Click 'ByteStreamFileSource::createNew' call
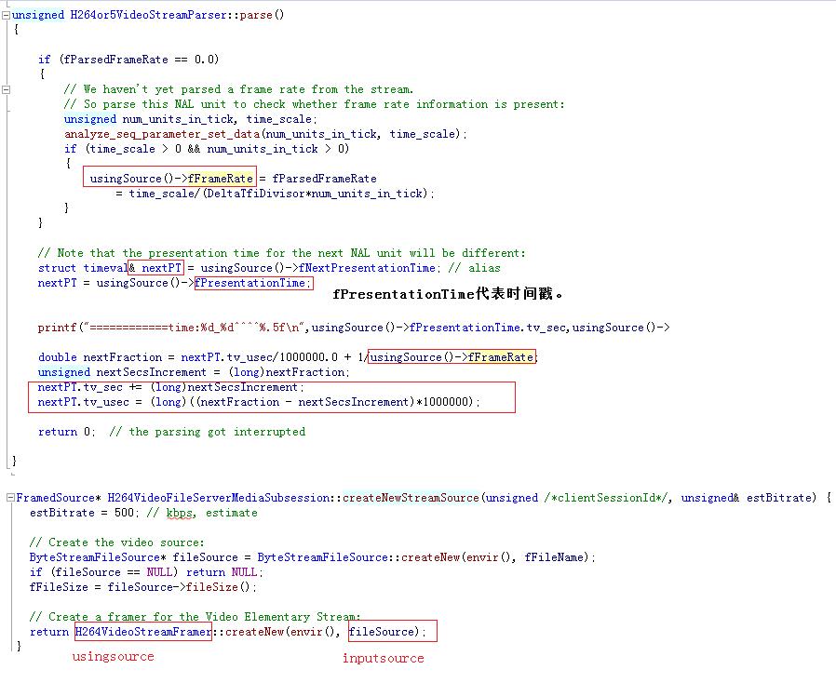 coord(358,557)
